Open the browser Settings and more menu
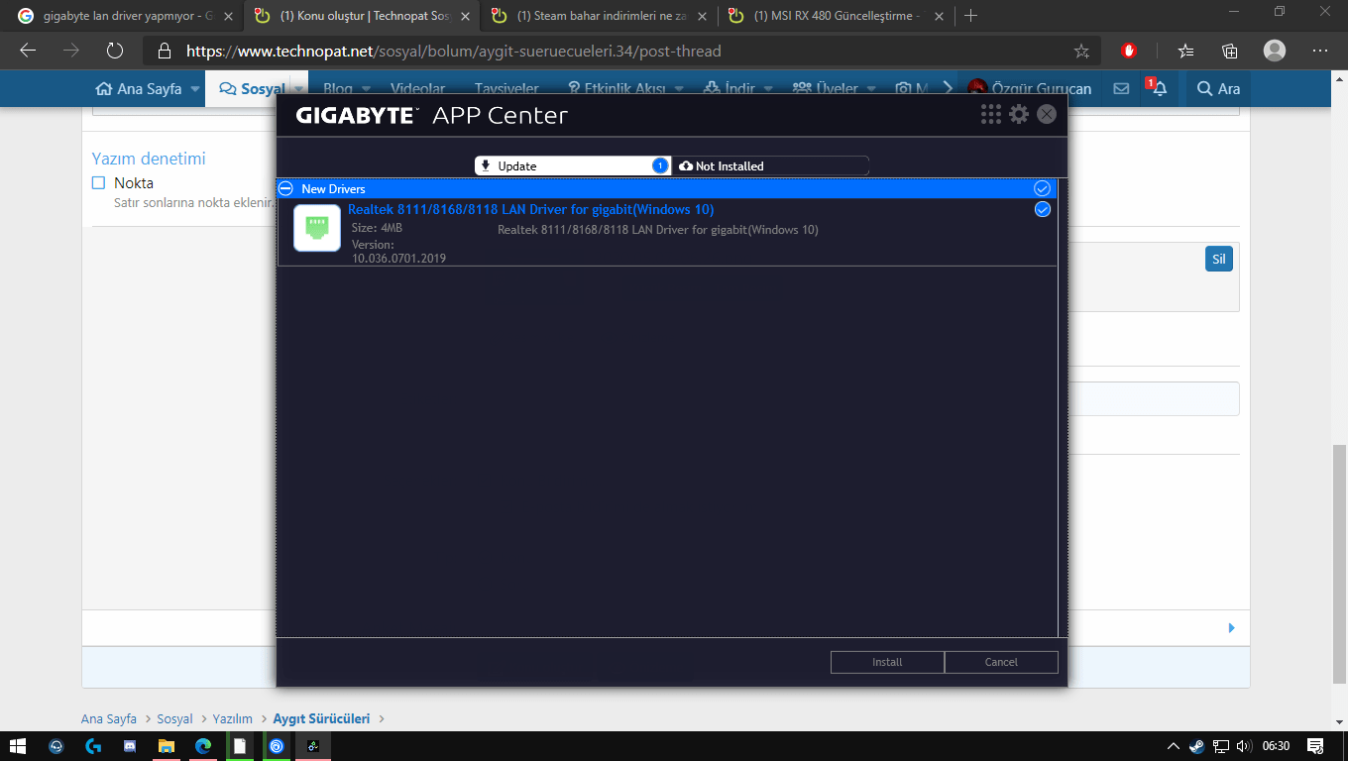1348x761 pixels. click(1320, 51)
